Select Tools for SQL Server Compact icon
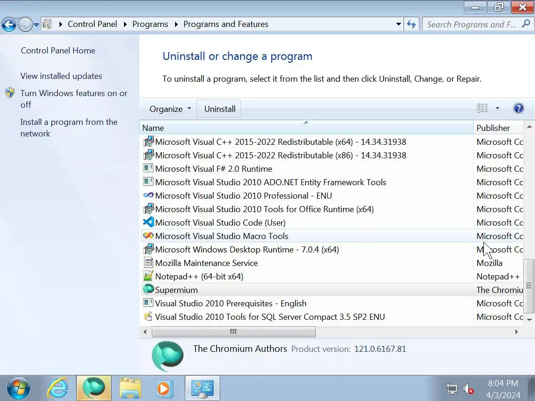Viewport: 535px width, 401px height. point(148,317)
